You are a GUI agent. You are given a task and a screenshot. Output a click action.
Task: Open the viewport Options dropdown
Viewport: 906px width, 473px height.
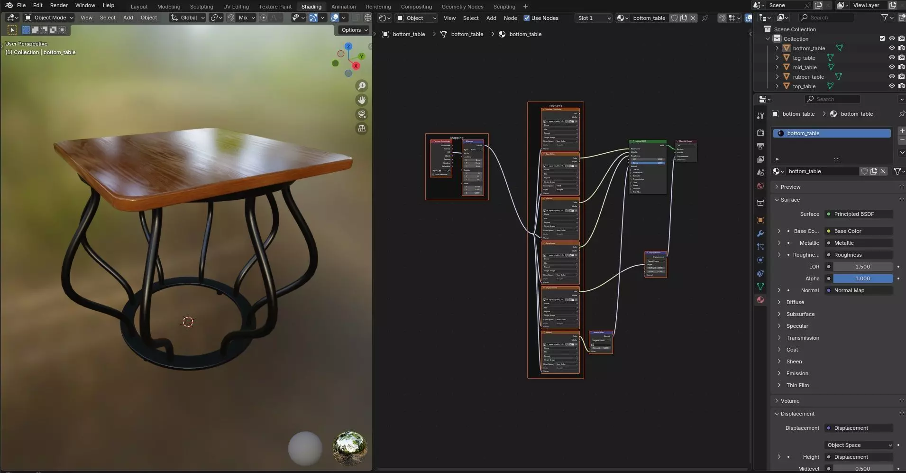(355, 30)
